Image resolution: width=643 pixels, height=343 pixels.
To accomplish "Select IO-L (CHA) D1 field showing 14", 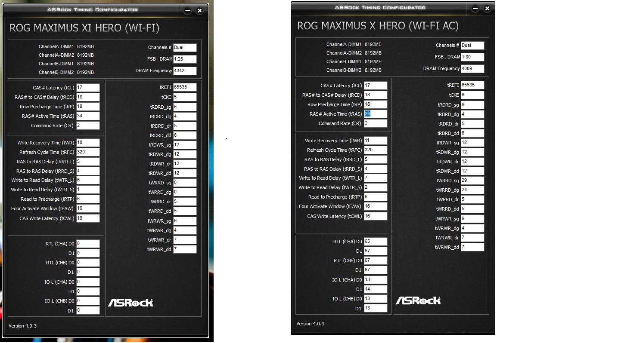I will coord(376,289).
